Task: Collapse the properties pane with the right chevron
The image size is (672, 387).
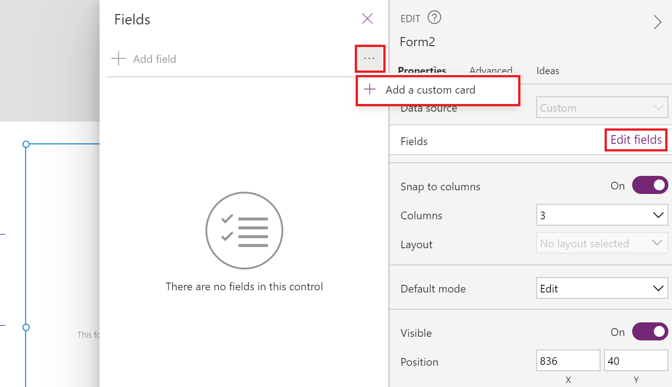Action: pos(658,22)
